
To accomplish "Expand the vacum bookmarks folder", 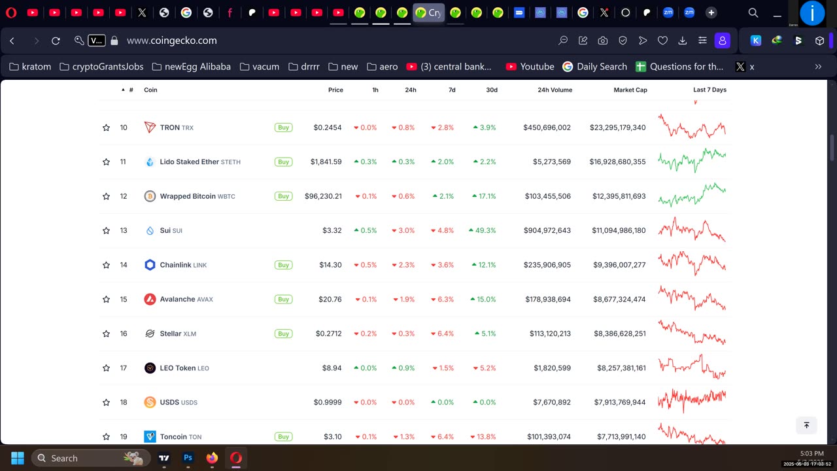I will point(259,67).
